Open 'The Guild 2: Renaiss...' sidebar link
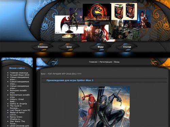Screen dimensions: 170x127 tap(16, 107)
